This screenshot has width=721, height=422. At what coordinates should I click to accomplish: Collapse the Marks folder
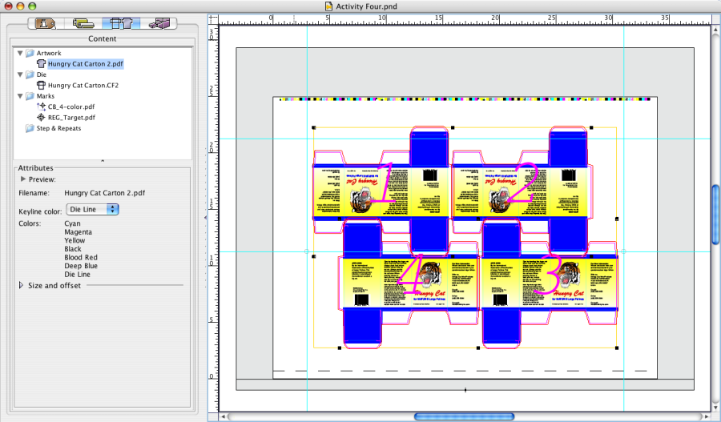[x=20, y=96]
